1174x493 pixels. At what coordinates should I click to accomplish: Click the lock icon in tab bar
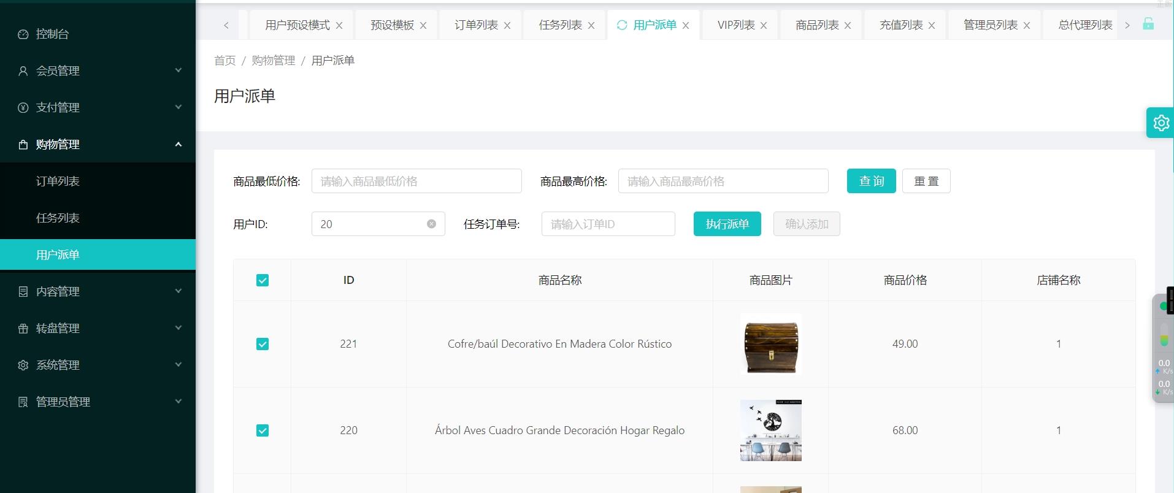1148,24
